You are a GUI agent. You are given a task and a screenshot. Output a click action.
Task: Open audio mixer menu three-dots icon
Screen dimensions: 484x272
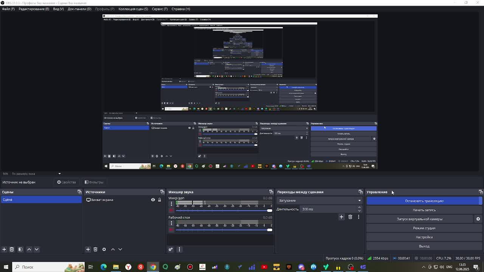click(x=179, y=249)
